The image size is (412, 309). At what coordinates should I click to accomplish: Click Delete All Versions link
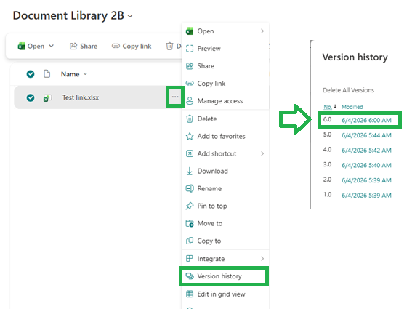tap(348, 90)
